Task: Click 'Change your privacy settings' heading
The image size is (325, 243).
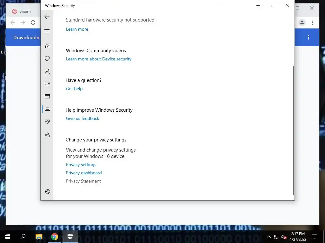Action: pos(96,140)
